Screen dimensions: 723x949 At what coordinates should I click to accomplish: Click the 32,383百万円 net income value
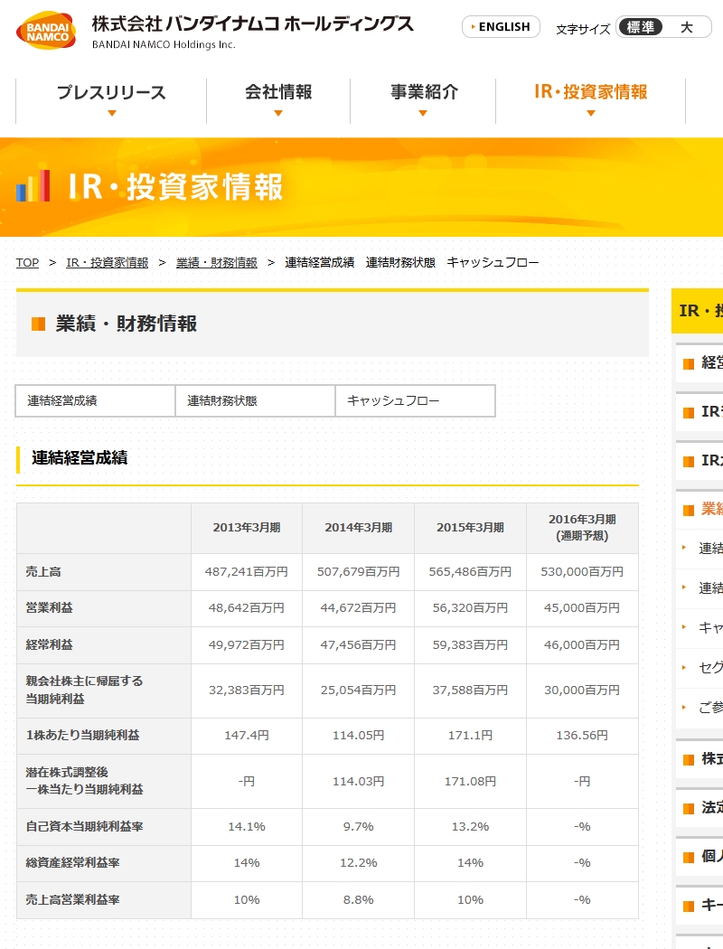click(x=247, y=690)
